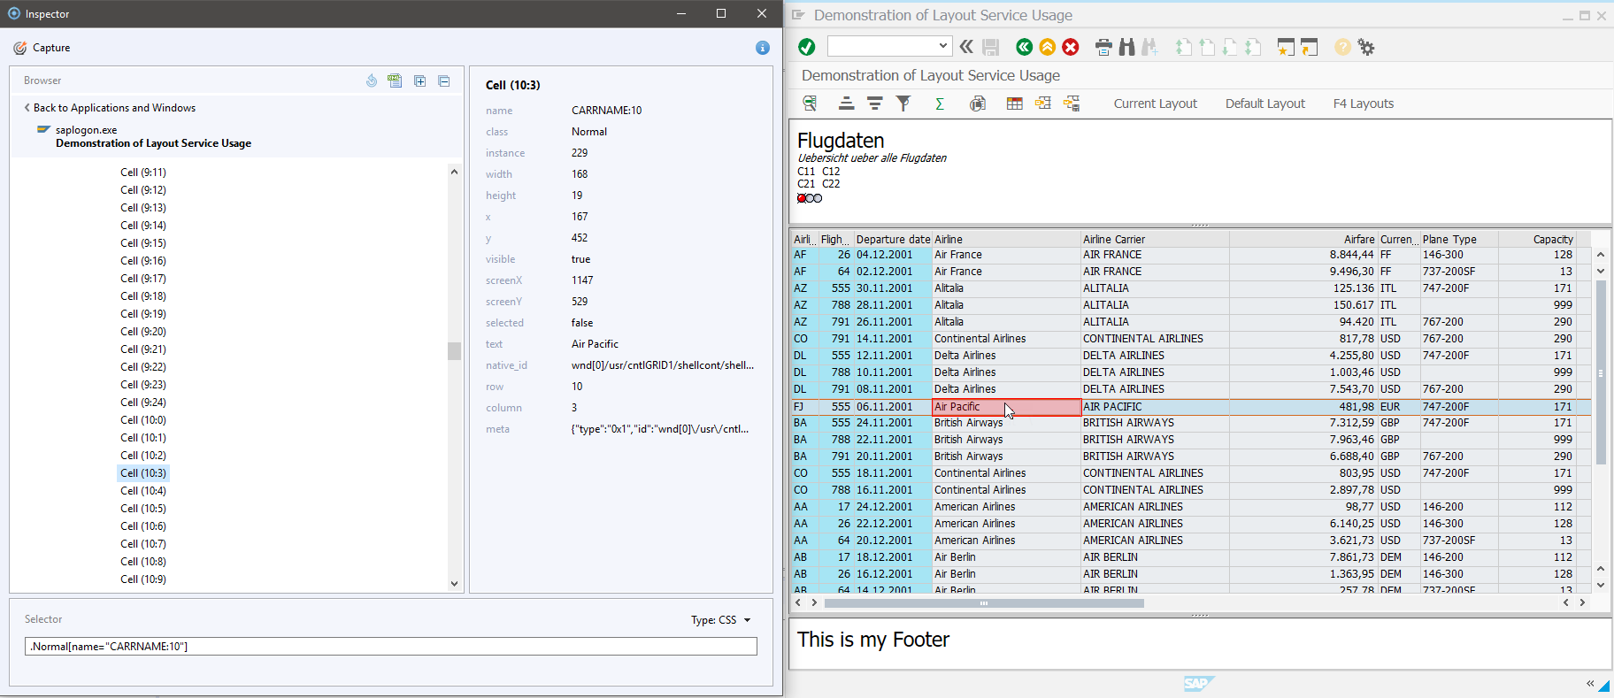This screenshot has width=1614, height=698.
Task: Click the ALV grid vertical scrollbar thumb
Action: click(x=1601, y=372)
